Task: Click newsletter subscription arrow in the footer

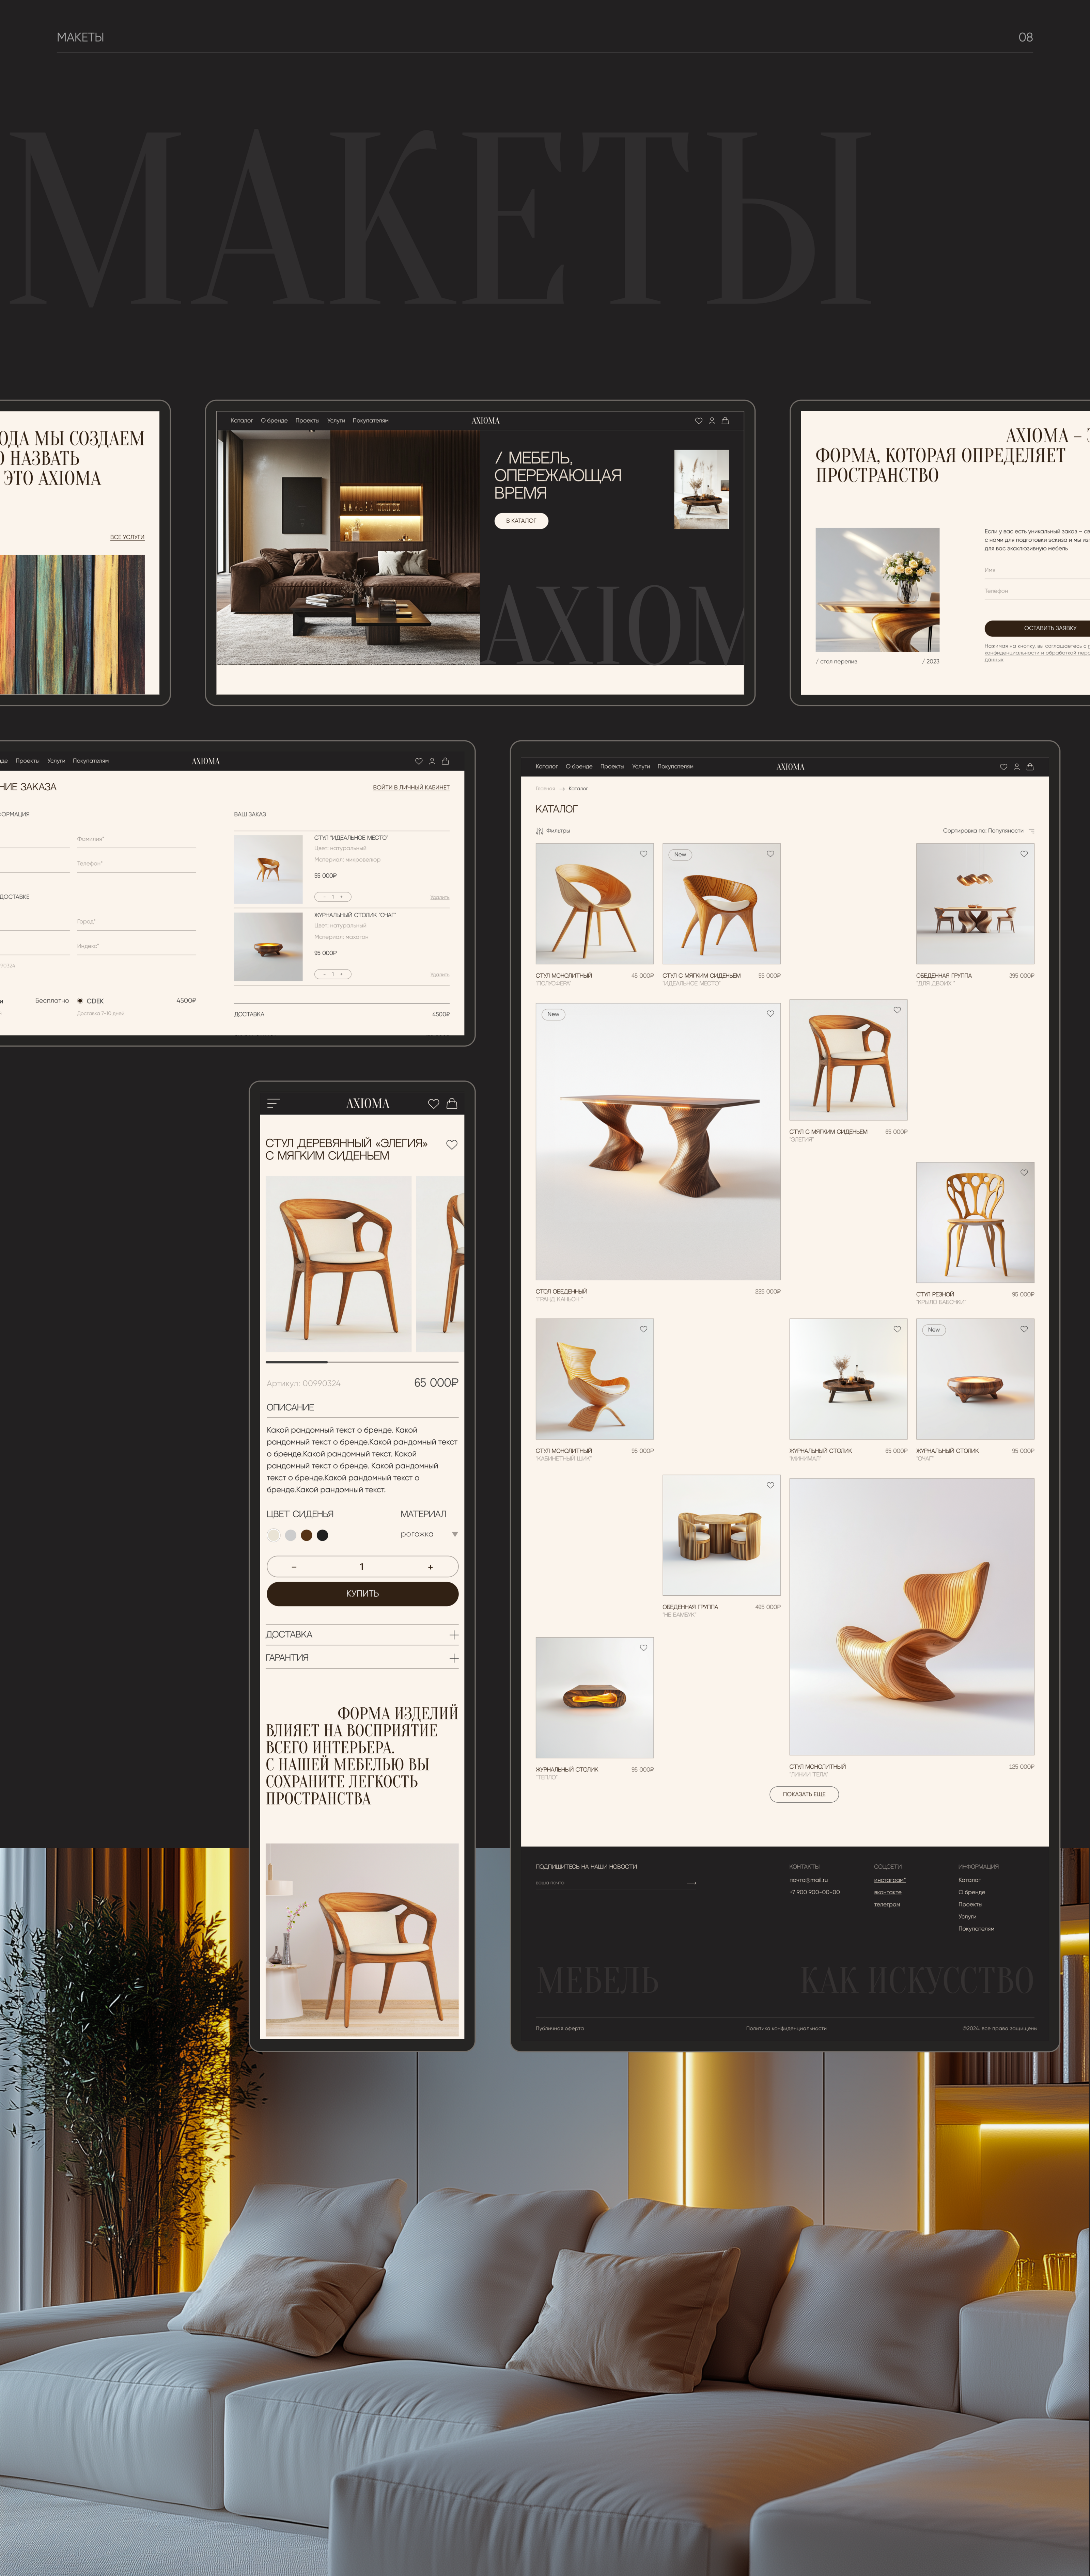Action: click(691, 1883)
